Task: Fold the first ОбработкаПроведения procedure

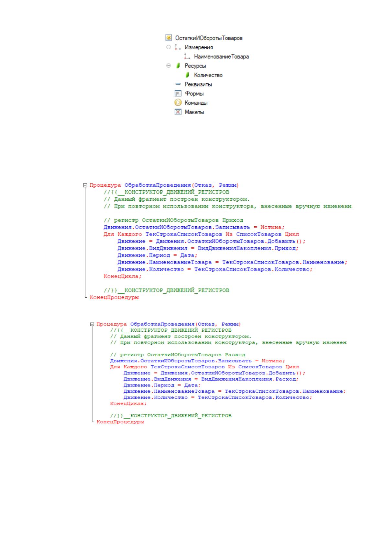Action: (85, 185)
